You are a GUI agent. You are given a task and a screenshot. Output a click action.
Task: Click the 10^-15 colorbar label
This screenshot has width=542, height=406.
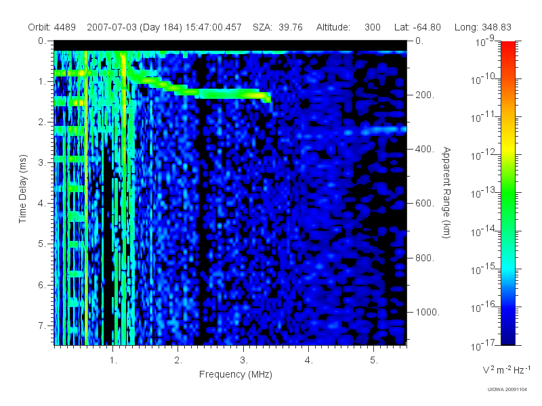point(483,269)
